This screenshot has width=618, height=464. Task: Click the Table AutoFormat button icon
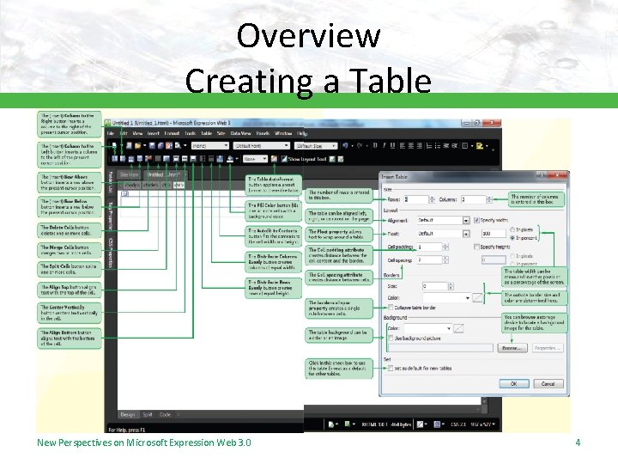tap(274, 159)
